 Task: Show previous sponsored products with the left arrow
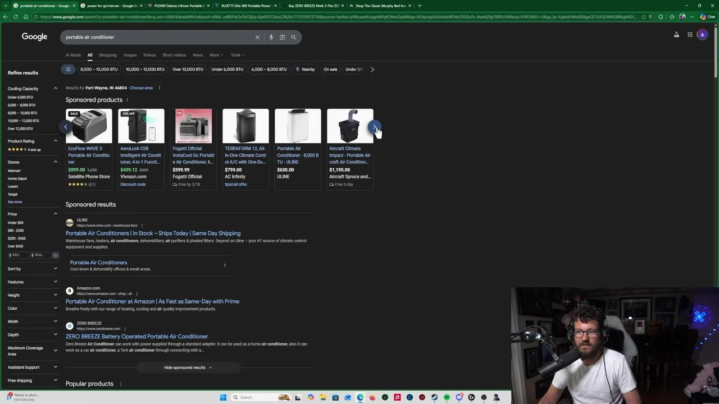click(x=65, y=127)
